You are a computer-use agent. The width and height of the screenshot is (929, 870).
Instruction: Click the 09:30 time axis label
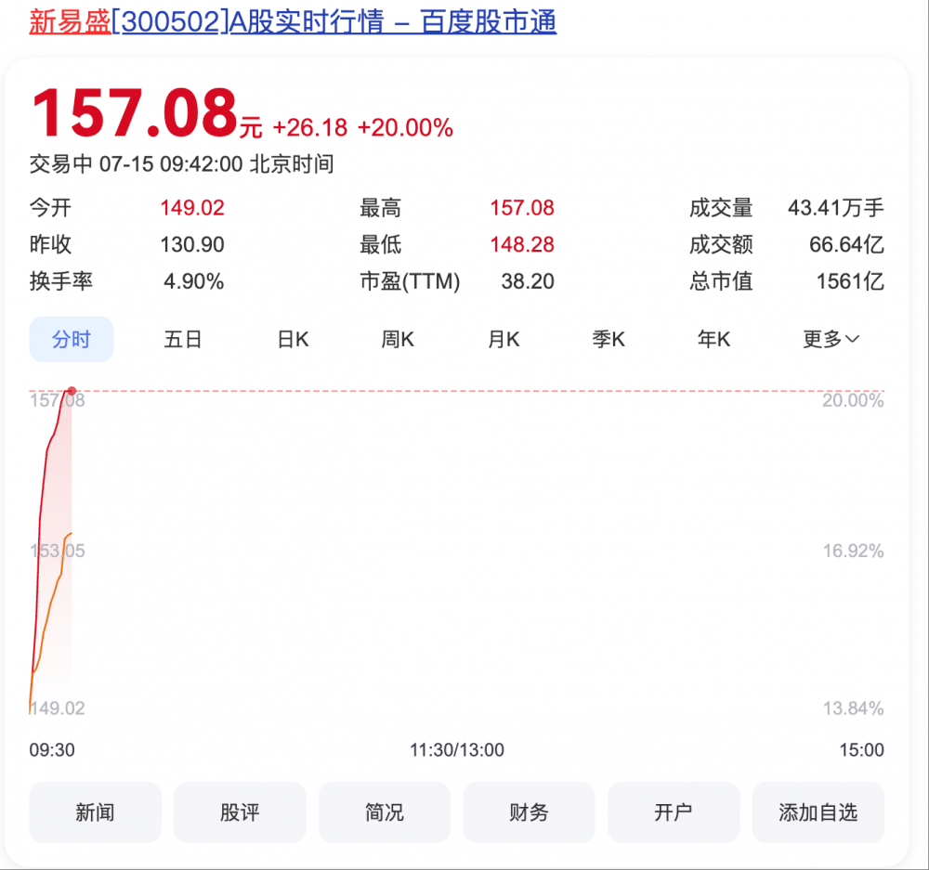click(x=52, y=749)
